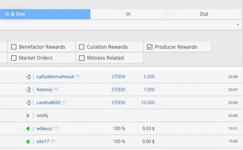The image size is (243, 150).
Task: Switch to the In tab
Action: tap(128, 14)
